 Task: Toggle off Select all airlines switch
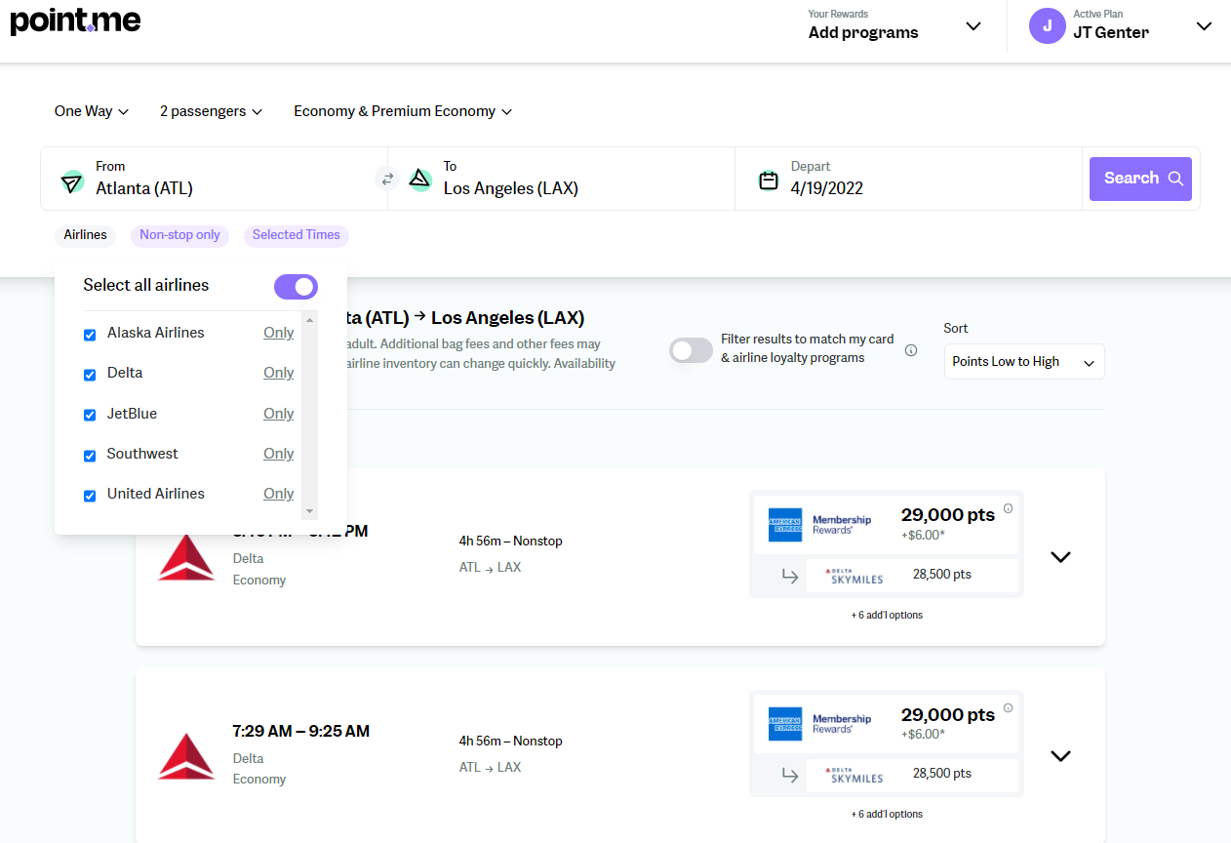pos(296,286)
